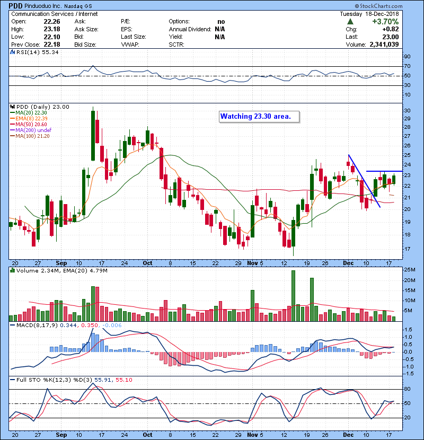The height and width of the screenshot is (440, 424).
Task: Click the MACD value 0.344
Action: [68, 325]
